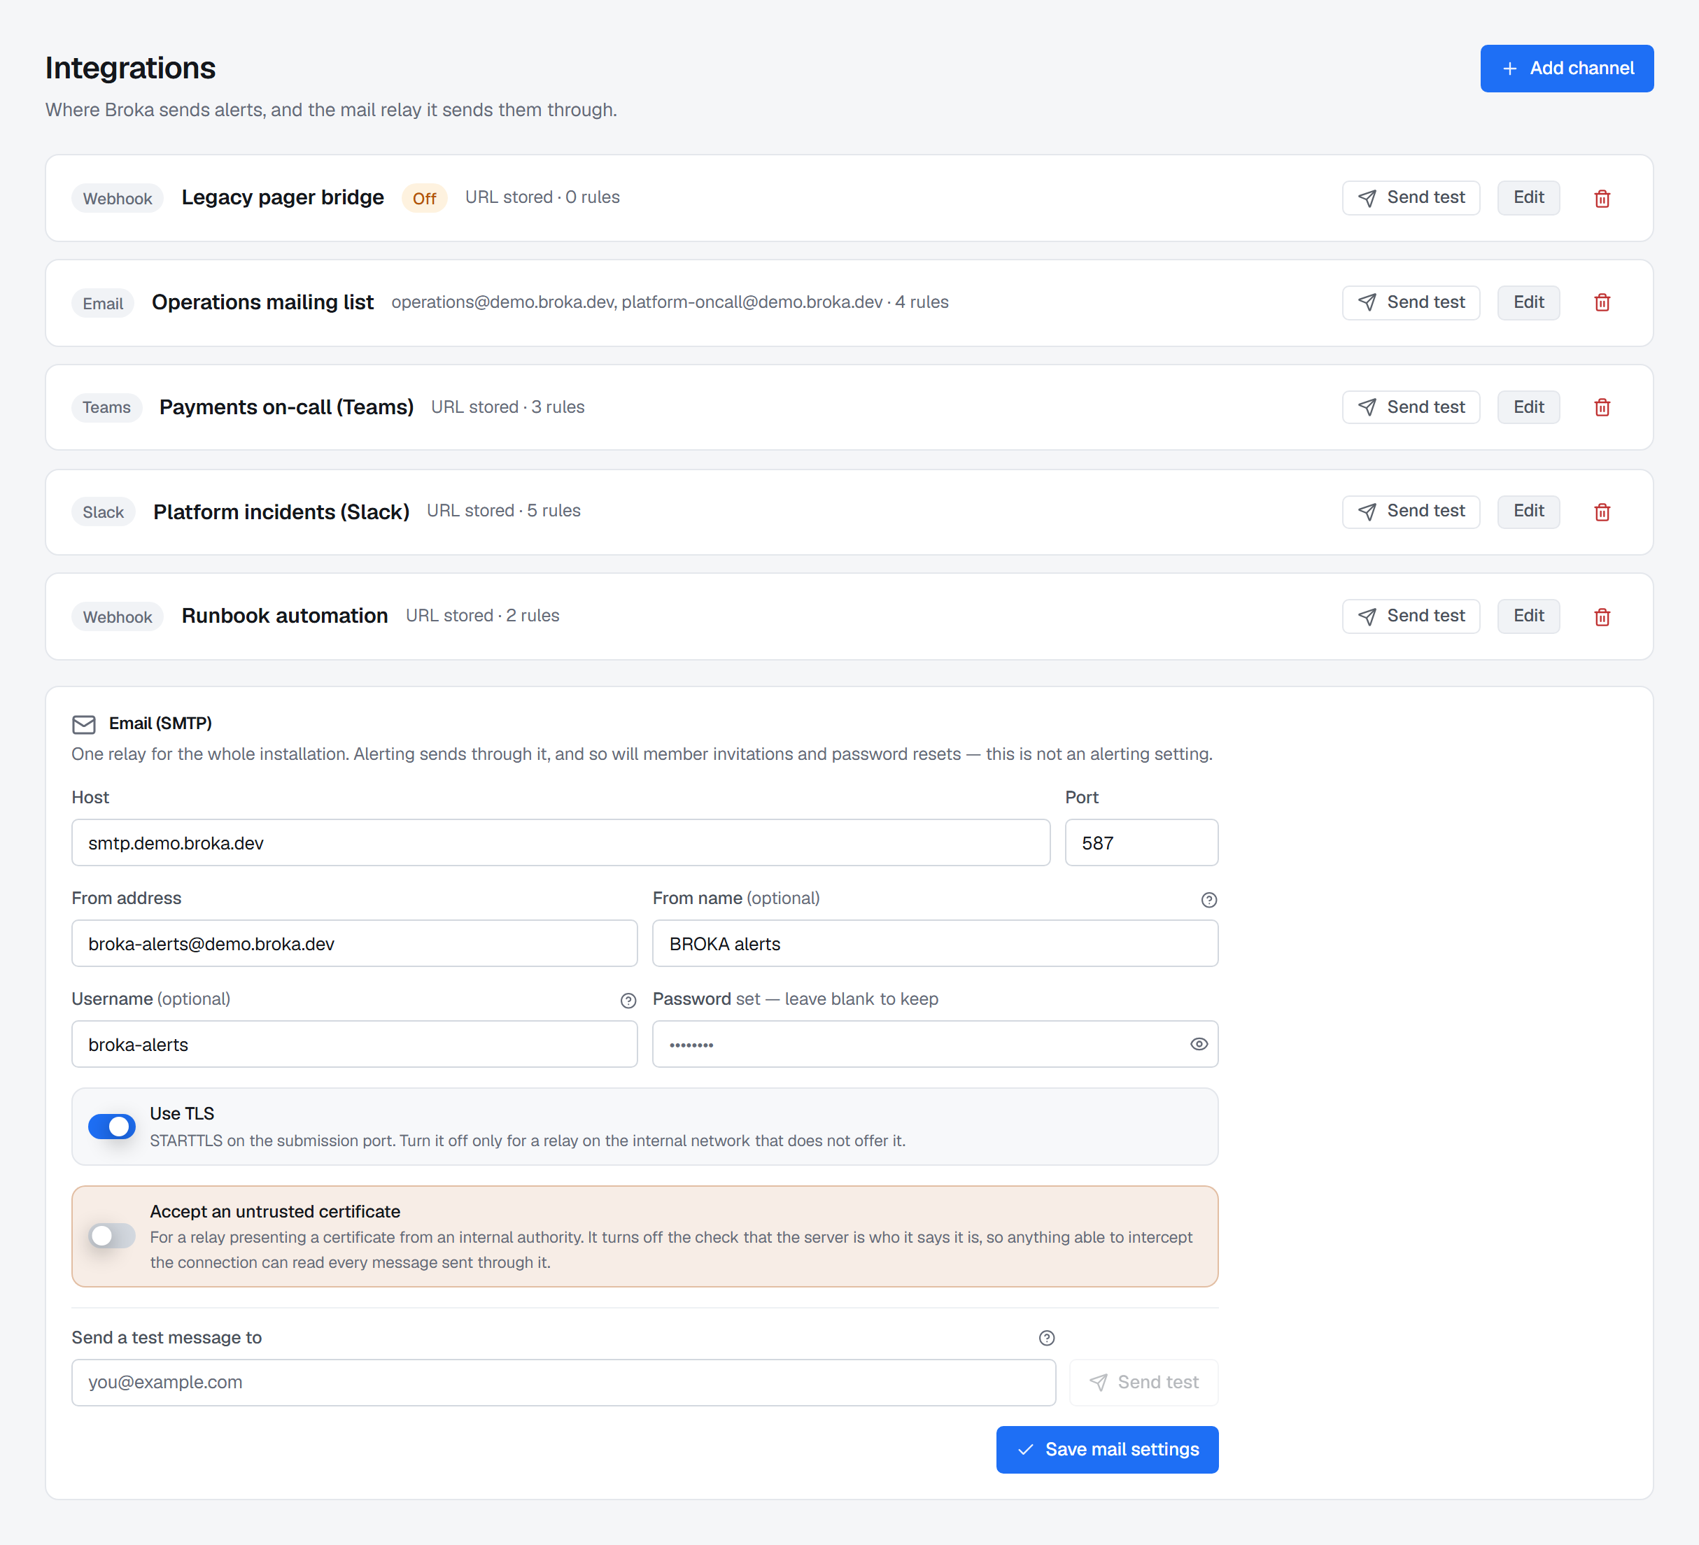Send test to Runbook automation

pos(1411,616)
